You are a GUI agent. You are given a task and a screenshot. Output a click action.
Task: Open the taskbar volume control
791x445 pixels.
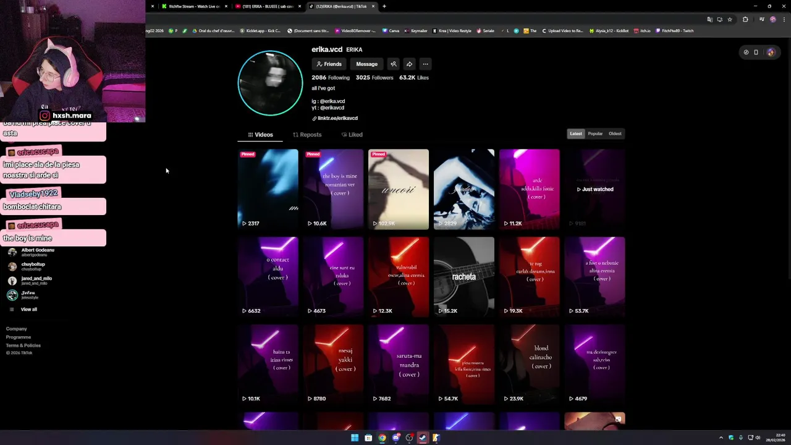758,438
